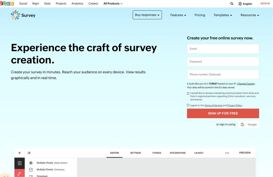Open the Change Country link
Image resolution: width=273 pixels, height=177 pixels.
pos(246,83)
